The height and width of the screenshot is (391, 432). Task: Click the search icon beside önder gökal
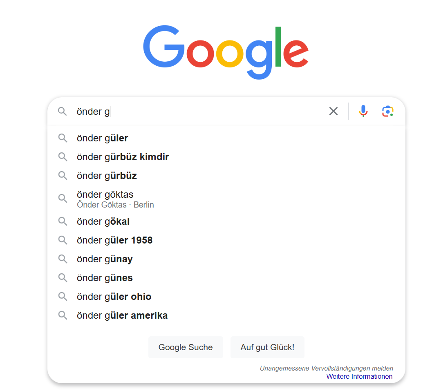[x=63, y=221]
